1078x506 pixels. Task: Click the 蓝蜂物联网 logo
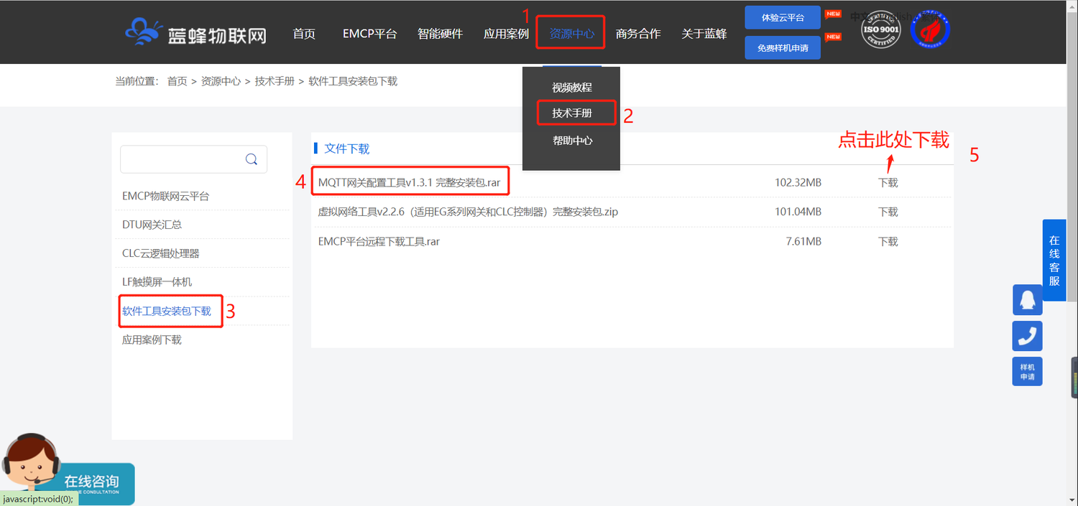pos(195,32)
